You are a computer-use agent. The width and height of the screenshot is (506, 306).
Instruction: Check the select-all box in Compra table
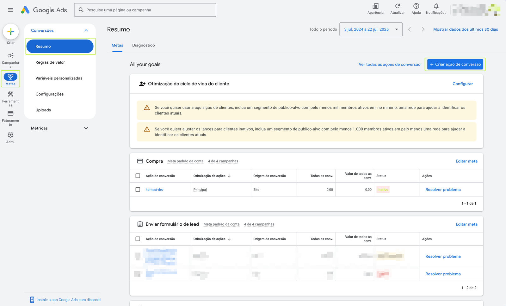pos(138,176)
